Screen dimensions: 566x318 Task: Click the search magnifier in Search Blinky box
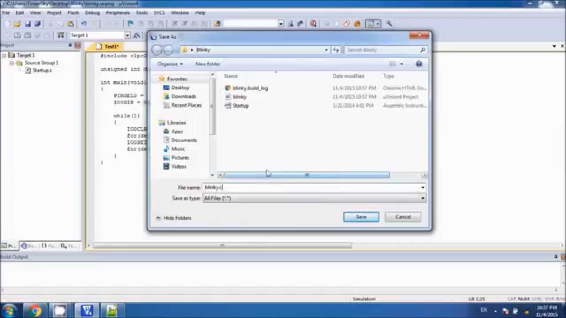pos(423,50)
